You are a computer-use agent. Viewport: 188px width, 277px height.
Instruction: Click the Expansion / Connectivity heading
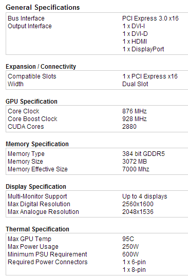click(x=41, y=67)
